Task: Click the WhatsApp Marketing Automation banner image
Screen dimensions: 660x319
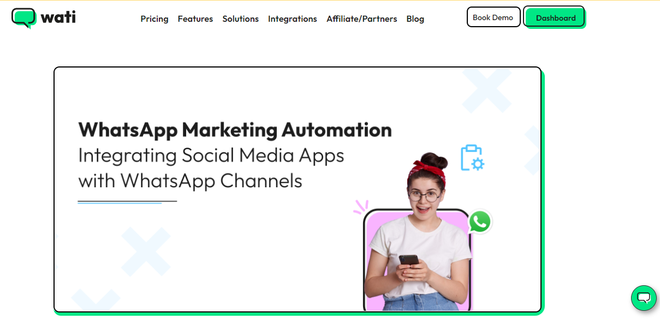Action: click(x=298, y=190)
